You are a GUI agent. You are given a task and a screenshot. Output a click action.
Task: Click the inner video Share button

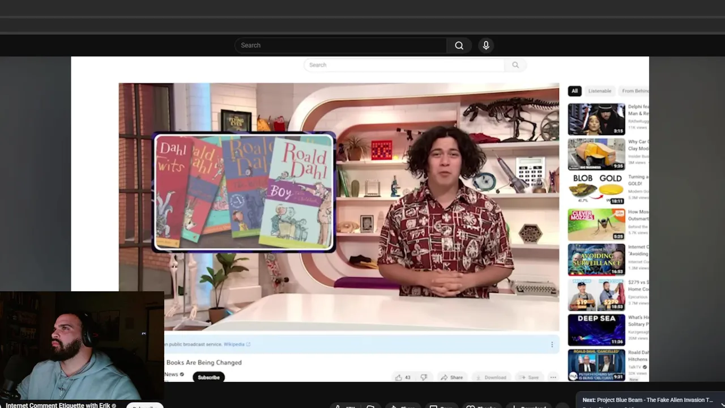(452, 377)
